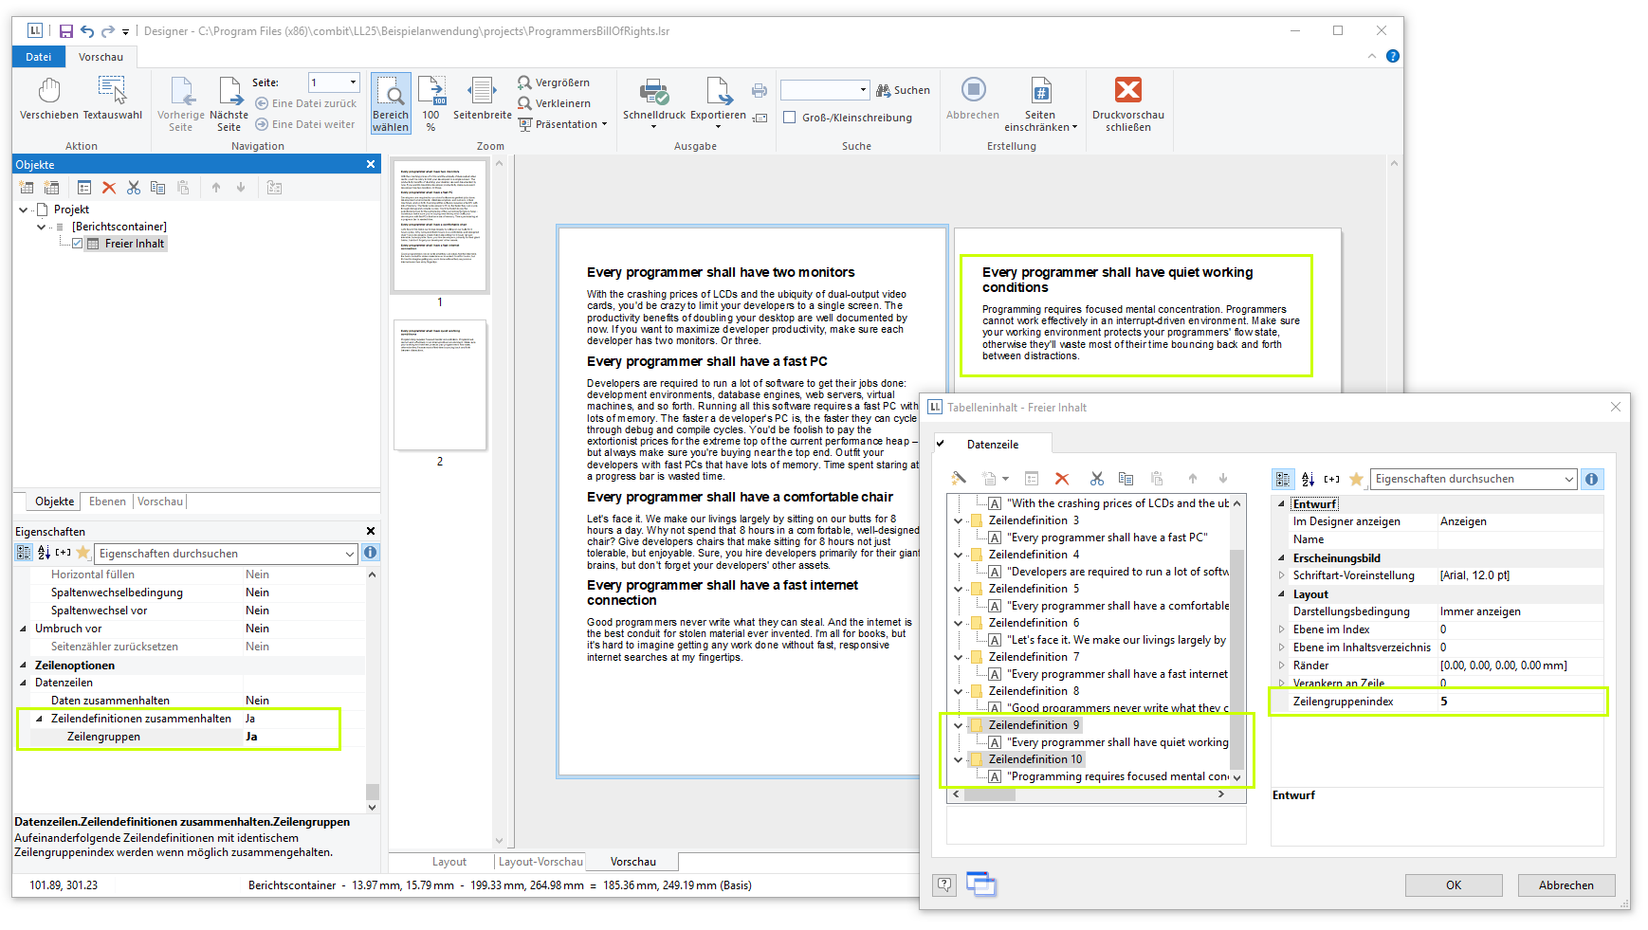This screenshot has height=930, width=1648.
Task: Select the page 2 thumbnail
Action: [x=440, y=386]
